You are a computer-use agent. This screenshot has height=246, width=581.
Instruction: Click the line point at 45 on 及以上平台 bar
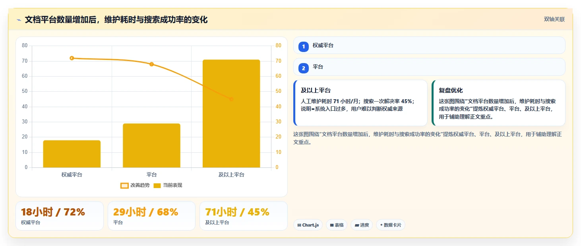231,99
